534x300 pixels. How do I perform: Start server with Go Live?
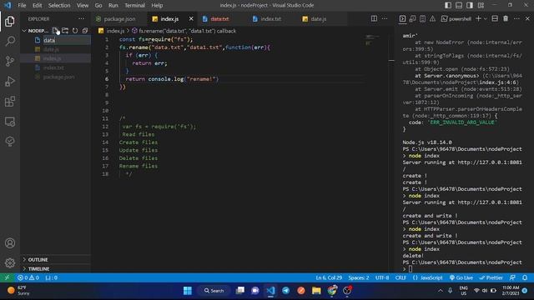pos(461,277)
